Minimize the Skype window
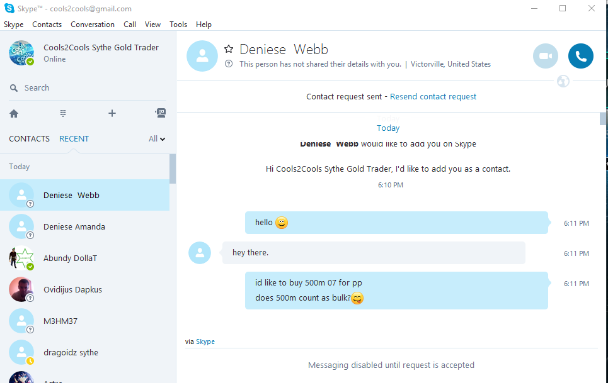The width and height of the screenshot is (608, 383). pyautogui.click(x=534, y=8)
